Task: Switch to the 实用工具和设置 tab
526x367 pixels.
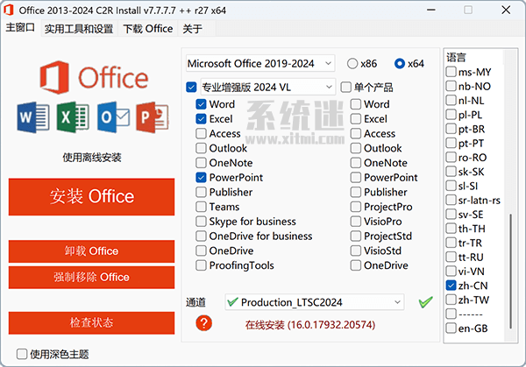Action: [79, 28]
